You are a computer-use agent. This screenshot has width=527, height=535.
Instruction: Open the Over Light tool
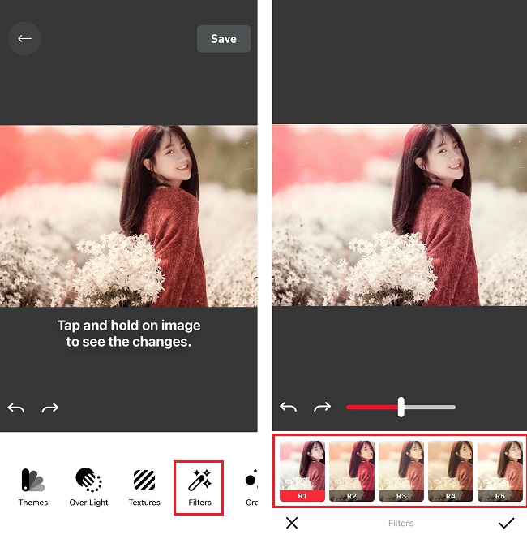coord(88,487)
